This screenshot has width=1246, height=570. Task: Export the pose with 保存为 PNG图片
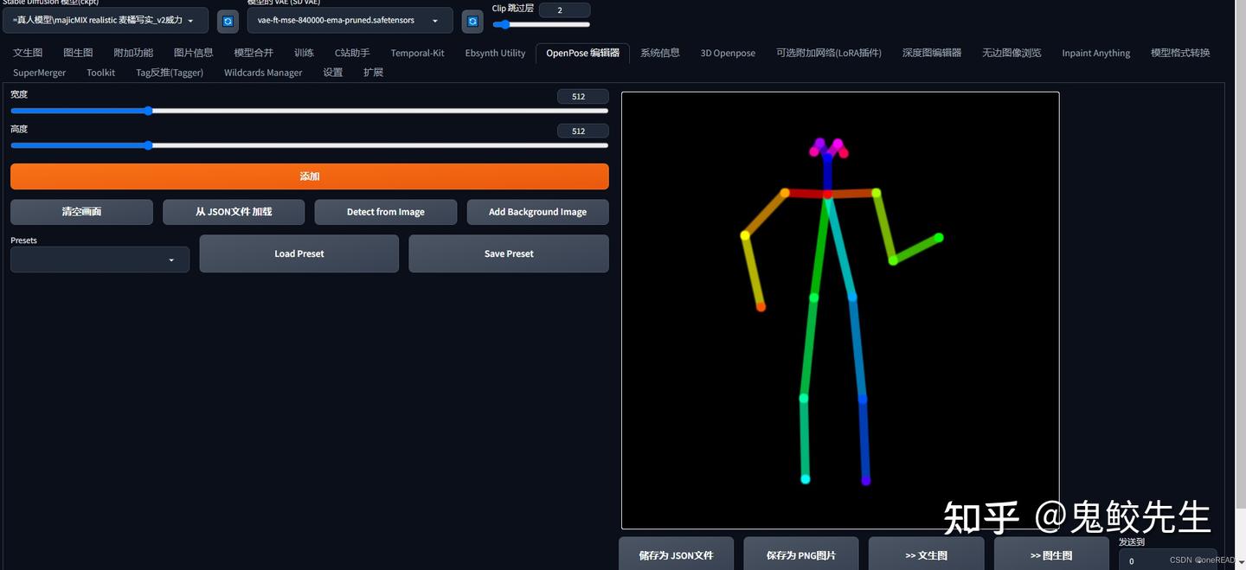[x=801, y=554]
